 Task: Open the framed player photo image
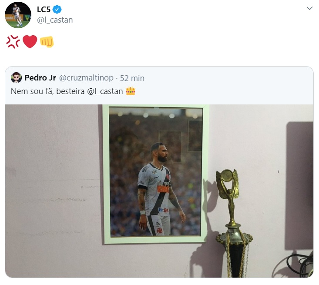click(156, 174)
